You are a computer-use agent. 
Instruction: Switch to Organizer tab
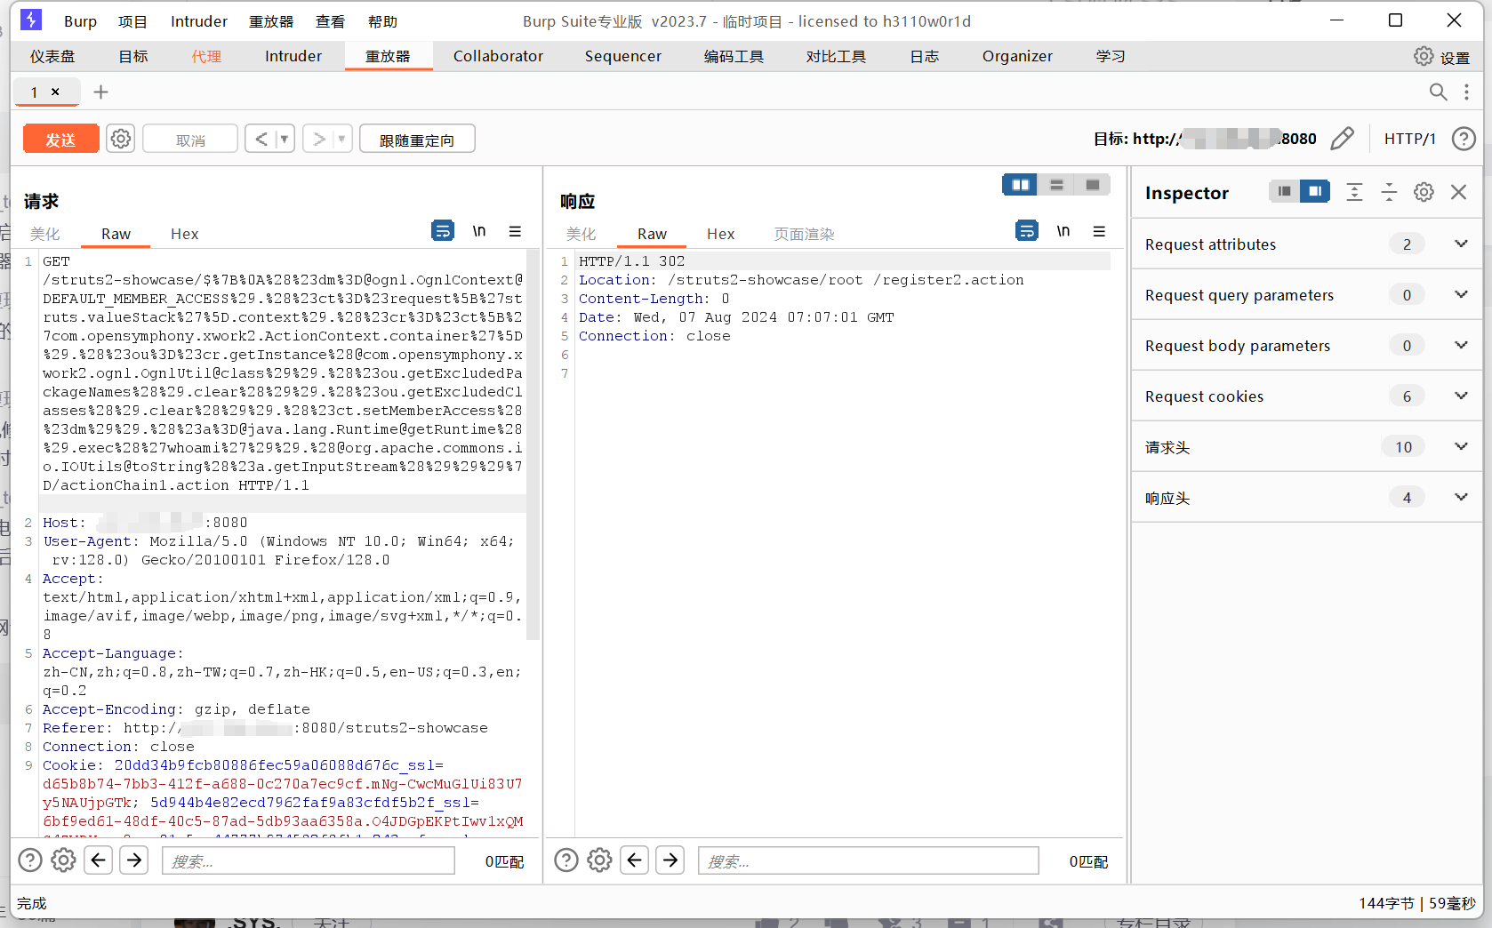[1017, 56]
